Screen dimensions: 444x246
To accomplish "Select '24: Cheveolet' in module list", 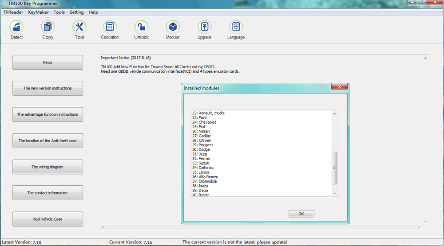I will coord(204,122).
